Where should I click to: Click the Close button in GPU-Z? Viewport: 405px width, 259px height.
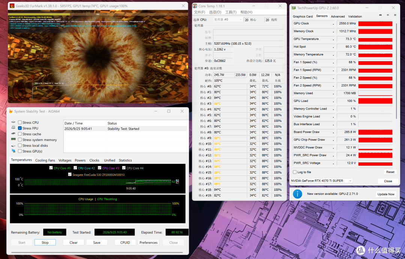click(x=388, y=181)
